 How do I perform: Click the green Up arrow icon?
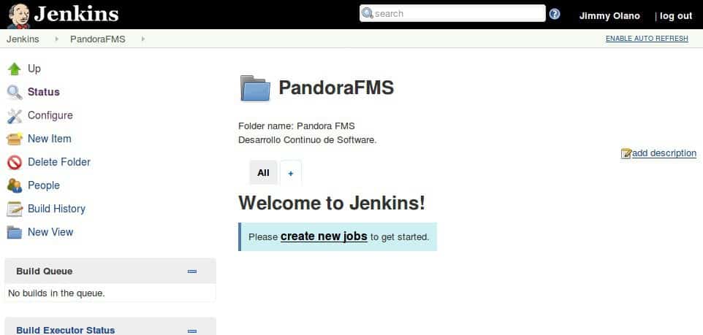pyautogui.click(x=15, y=69)
